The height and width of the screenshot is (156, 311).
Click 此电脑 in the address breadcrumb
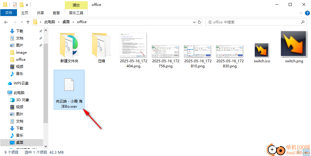tap(50, 22)
